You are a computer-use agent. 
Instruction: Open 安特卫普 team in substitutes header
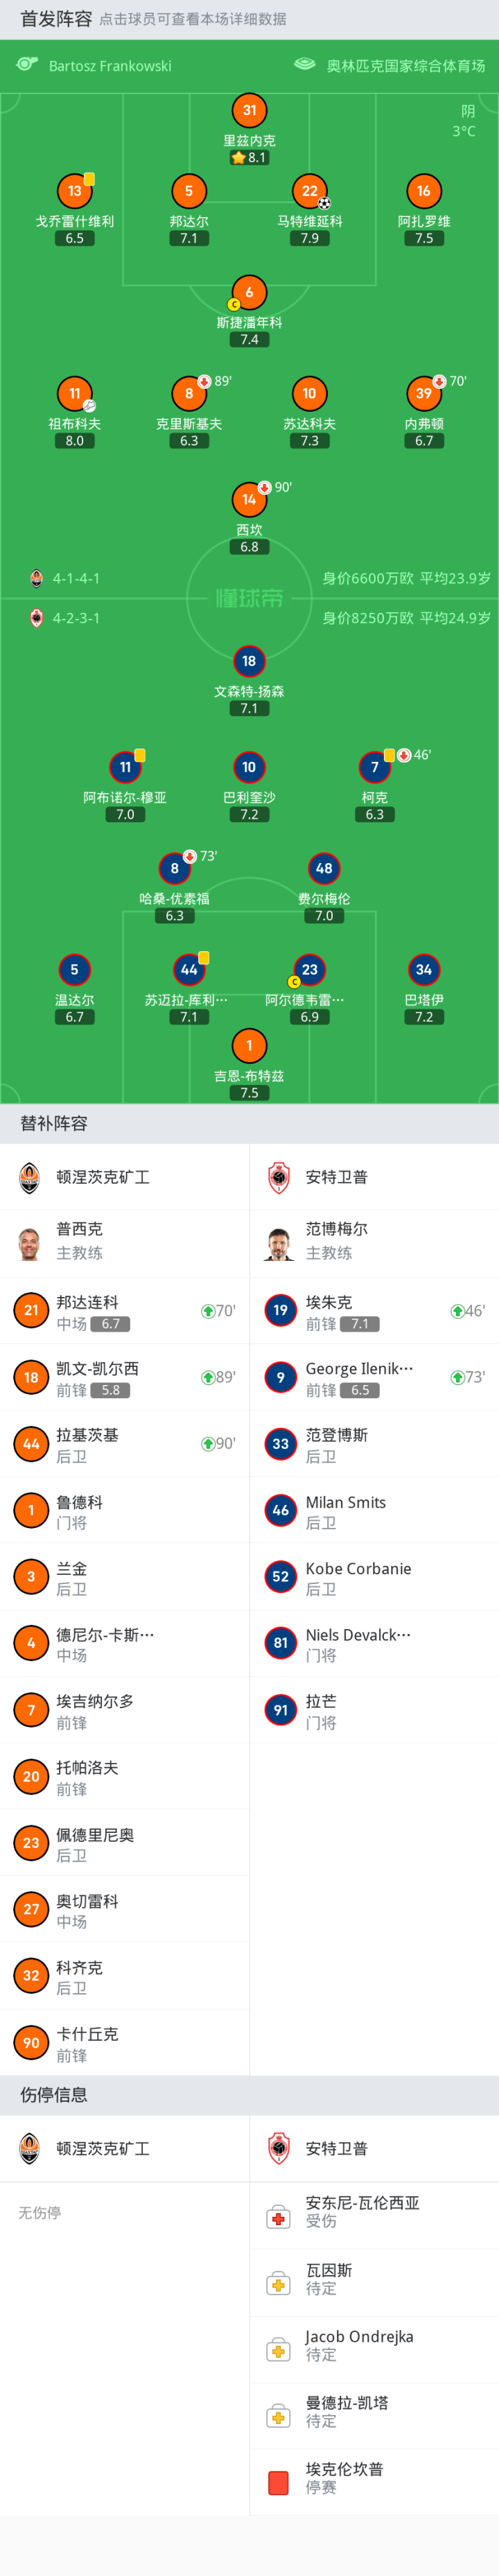click(x=336, y=1177)
